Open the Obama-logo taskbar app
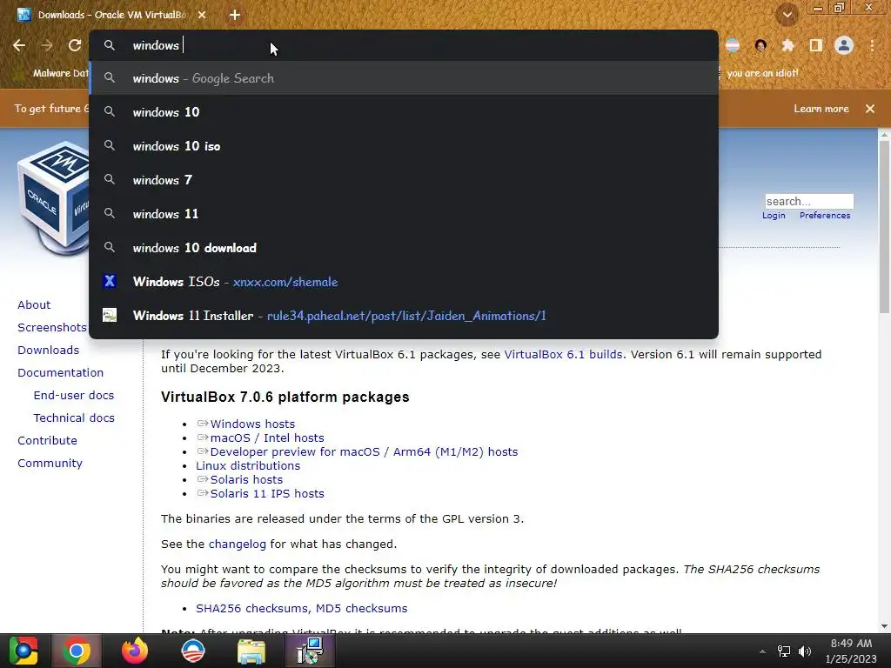Screen dimensions: 891x668 tap(192, 651)
